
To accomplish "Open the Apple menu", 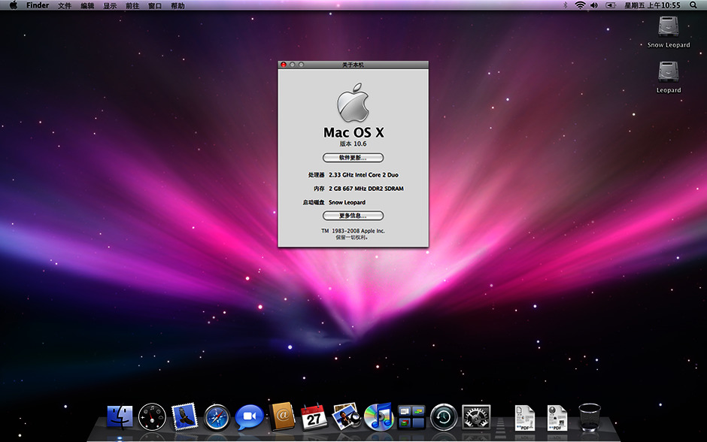I will click(13, 5).
